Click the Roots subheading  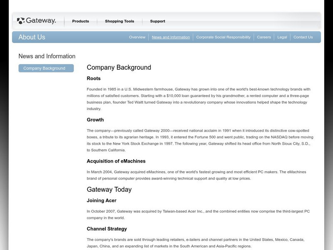tap(93, 78)
